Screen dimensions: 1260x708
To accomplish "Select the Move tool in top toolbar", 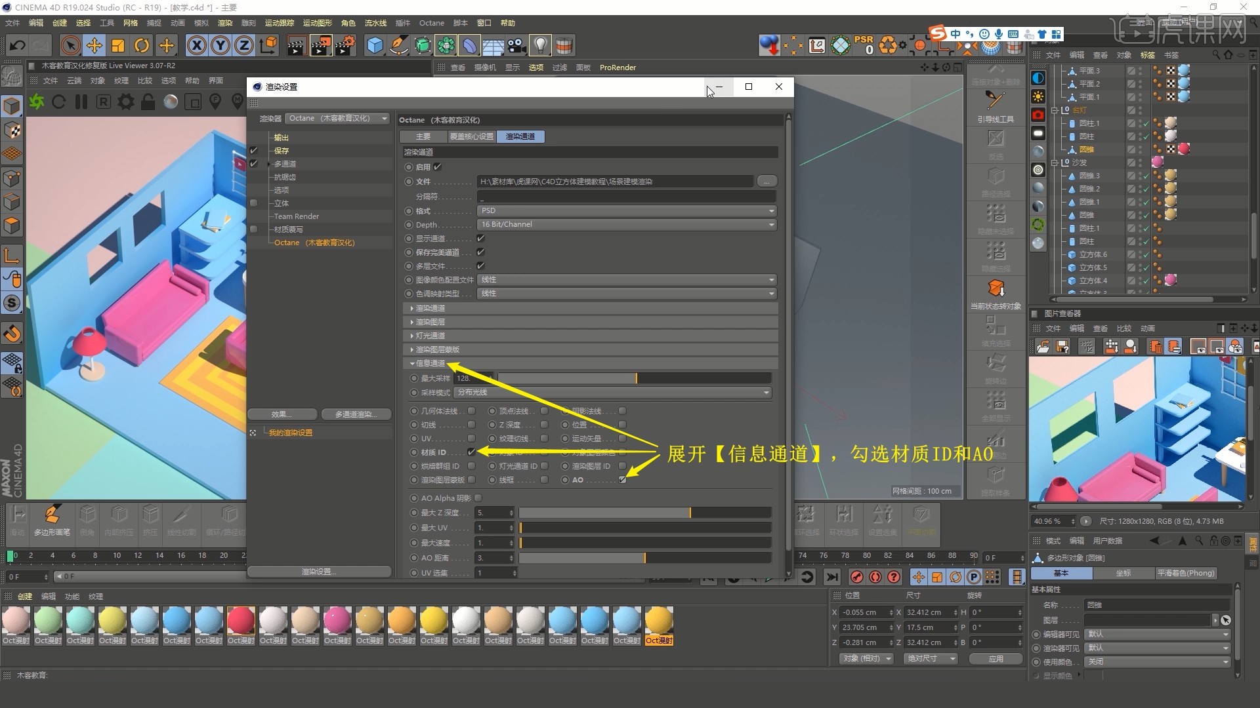I will 94,45.
